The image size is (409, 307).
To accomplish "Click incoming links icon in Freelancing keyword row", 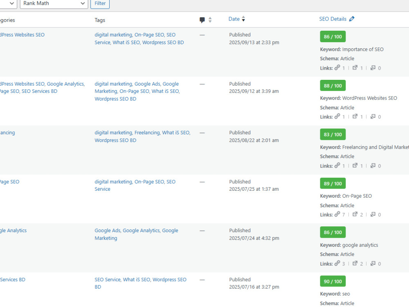I will (x=373, y=165).
